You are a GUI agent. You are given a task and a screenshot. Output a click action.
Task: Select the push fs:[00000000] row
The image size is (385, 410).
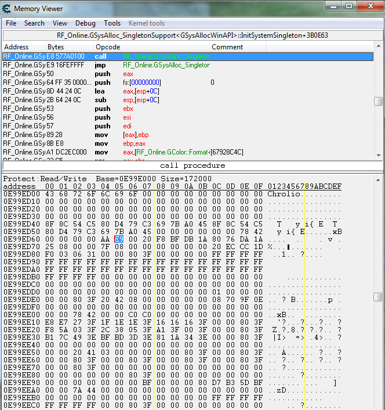pyautogui.click(x=188, y=82)
